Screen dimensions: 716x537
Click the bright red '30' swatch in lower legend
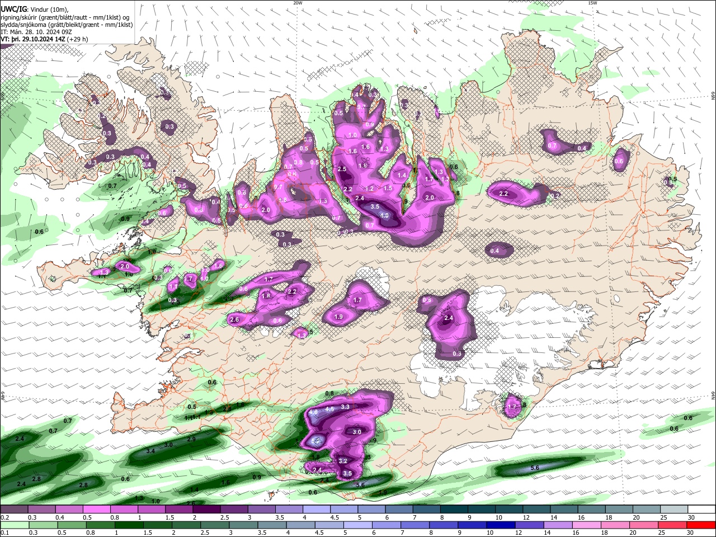701,525
